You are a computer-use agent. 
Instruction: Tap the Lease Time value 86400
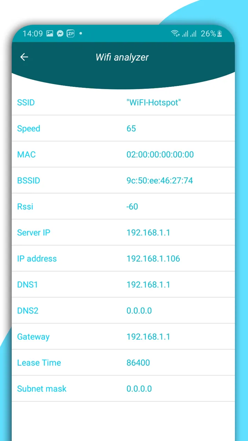(138, 362)
